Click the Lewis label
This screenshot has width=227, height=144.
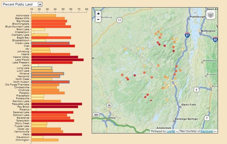tap(26, 65)
